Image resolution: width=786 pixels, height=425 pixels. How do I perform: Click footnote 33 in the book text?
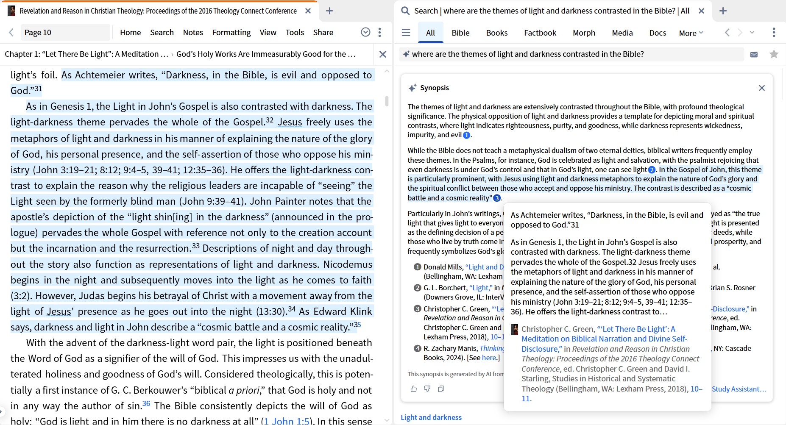pos(195,246)
